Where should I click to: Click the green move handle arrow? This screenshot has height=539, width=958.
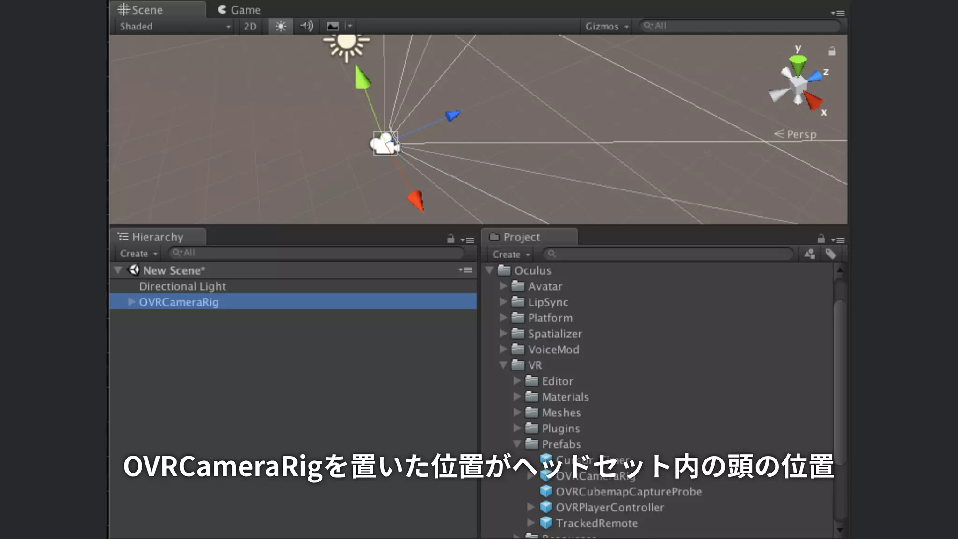tap(362, 77)
